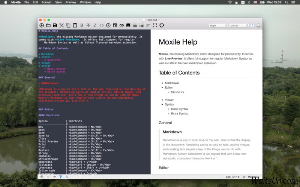Click 'Strikethrough' row in editor table
The width and height of the screenshot is (300, 187).
coord(70,159)
